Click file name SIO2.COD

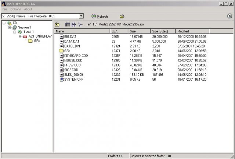coord(71,70)
